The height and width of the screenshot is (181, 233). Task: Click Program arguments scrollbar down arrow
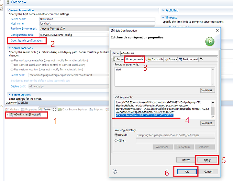coord(213,84)
